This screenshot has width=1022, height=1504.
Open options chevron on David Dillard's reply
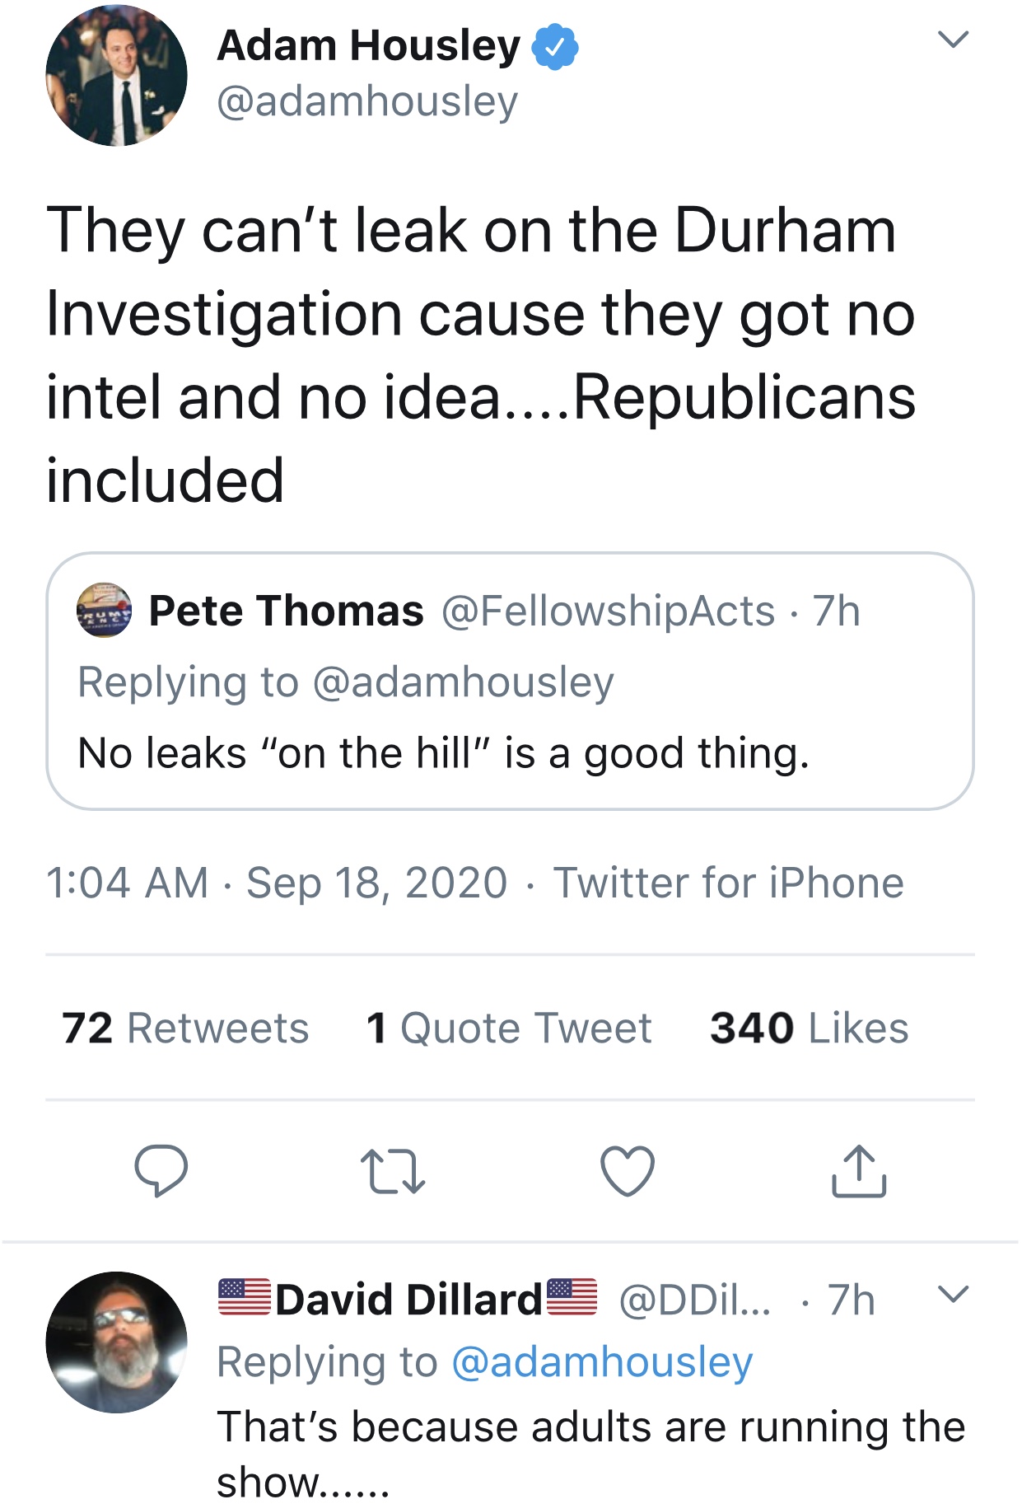(953, 1294)
